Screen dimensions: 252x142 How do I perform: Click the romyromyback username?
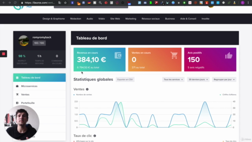tap(42, 37)
